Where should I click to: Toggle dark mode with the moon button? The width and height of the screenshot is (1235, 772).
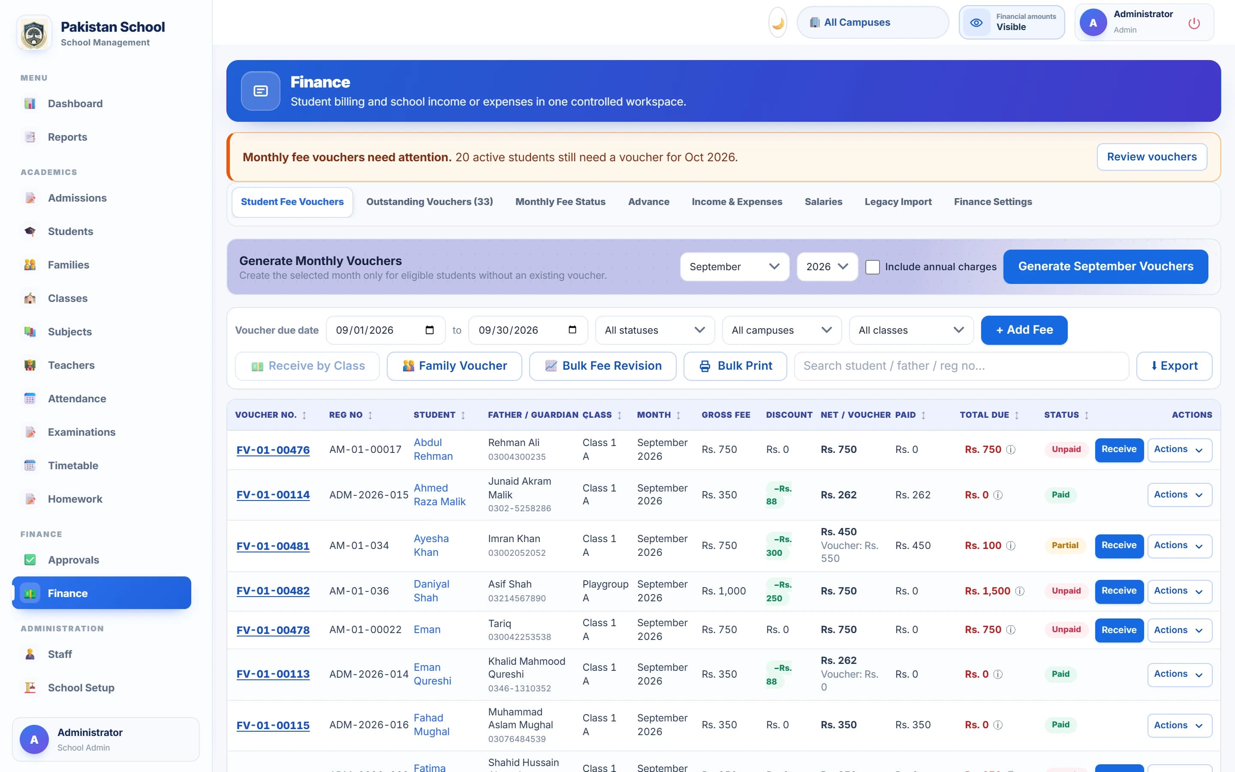pyautogui.click(x=778, y=22)
